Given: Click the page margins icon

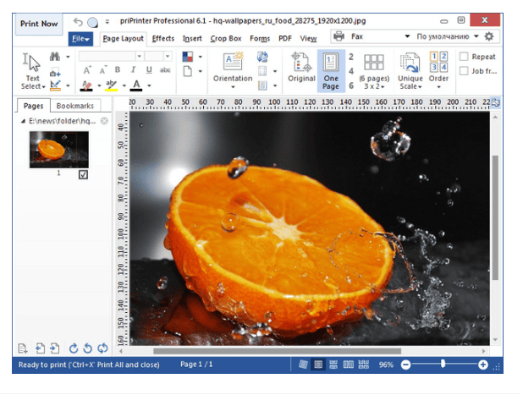Looking at the screenshot, I should click(262, 71).
